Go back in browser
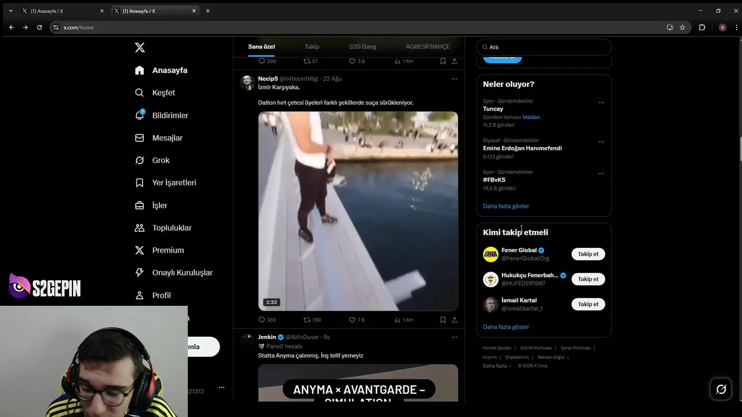 click(x=12, y=27)
